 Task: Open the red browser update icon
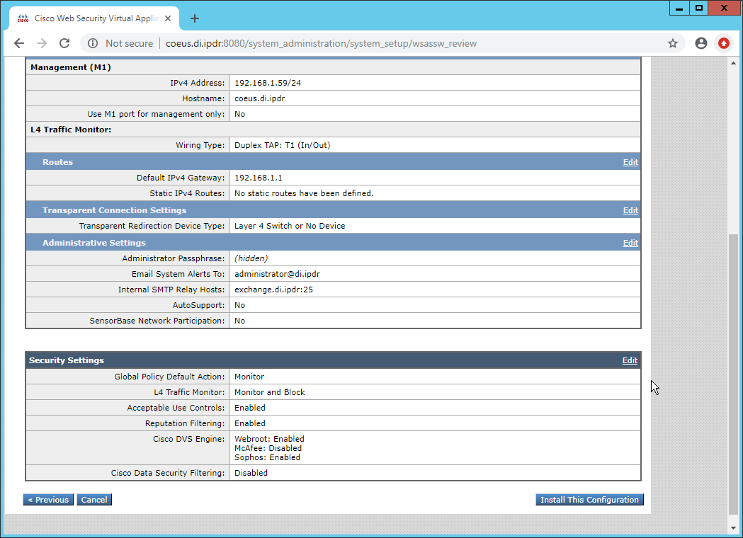pos(724,44)
